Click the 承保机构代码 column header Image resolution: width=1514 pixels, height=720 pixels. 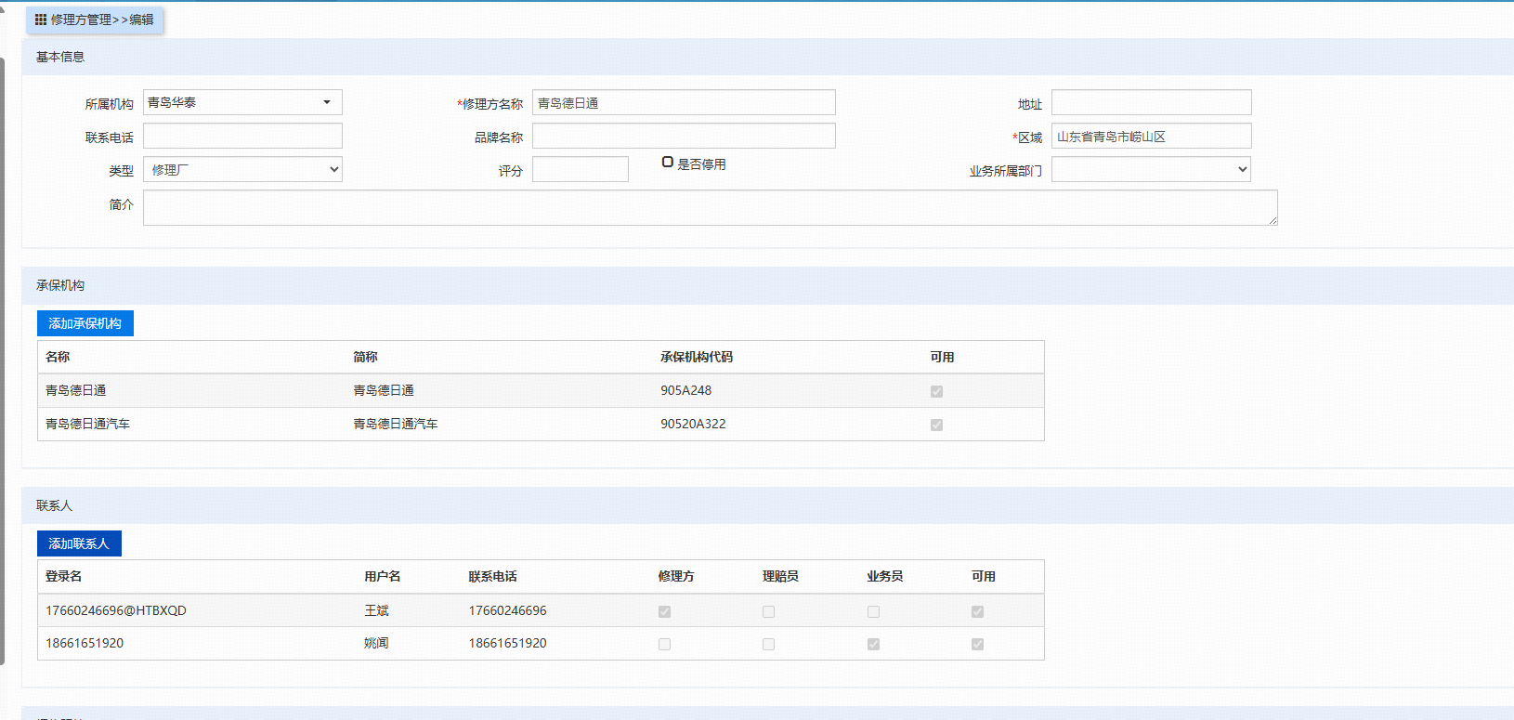point(697,357)
